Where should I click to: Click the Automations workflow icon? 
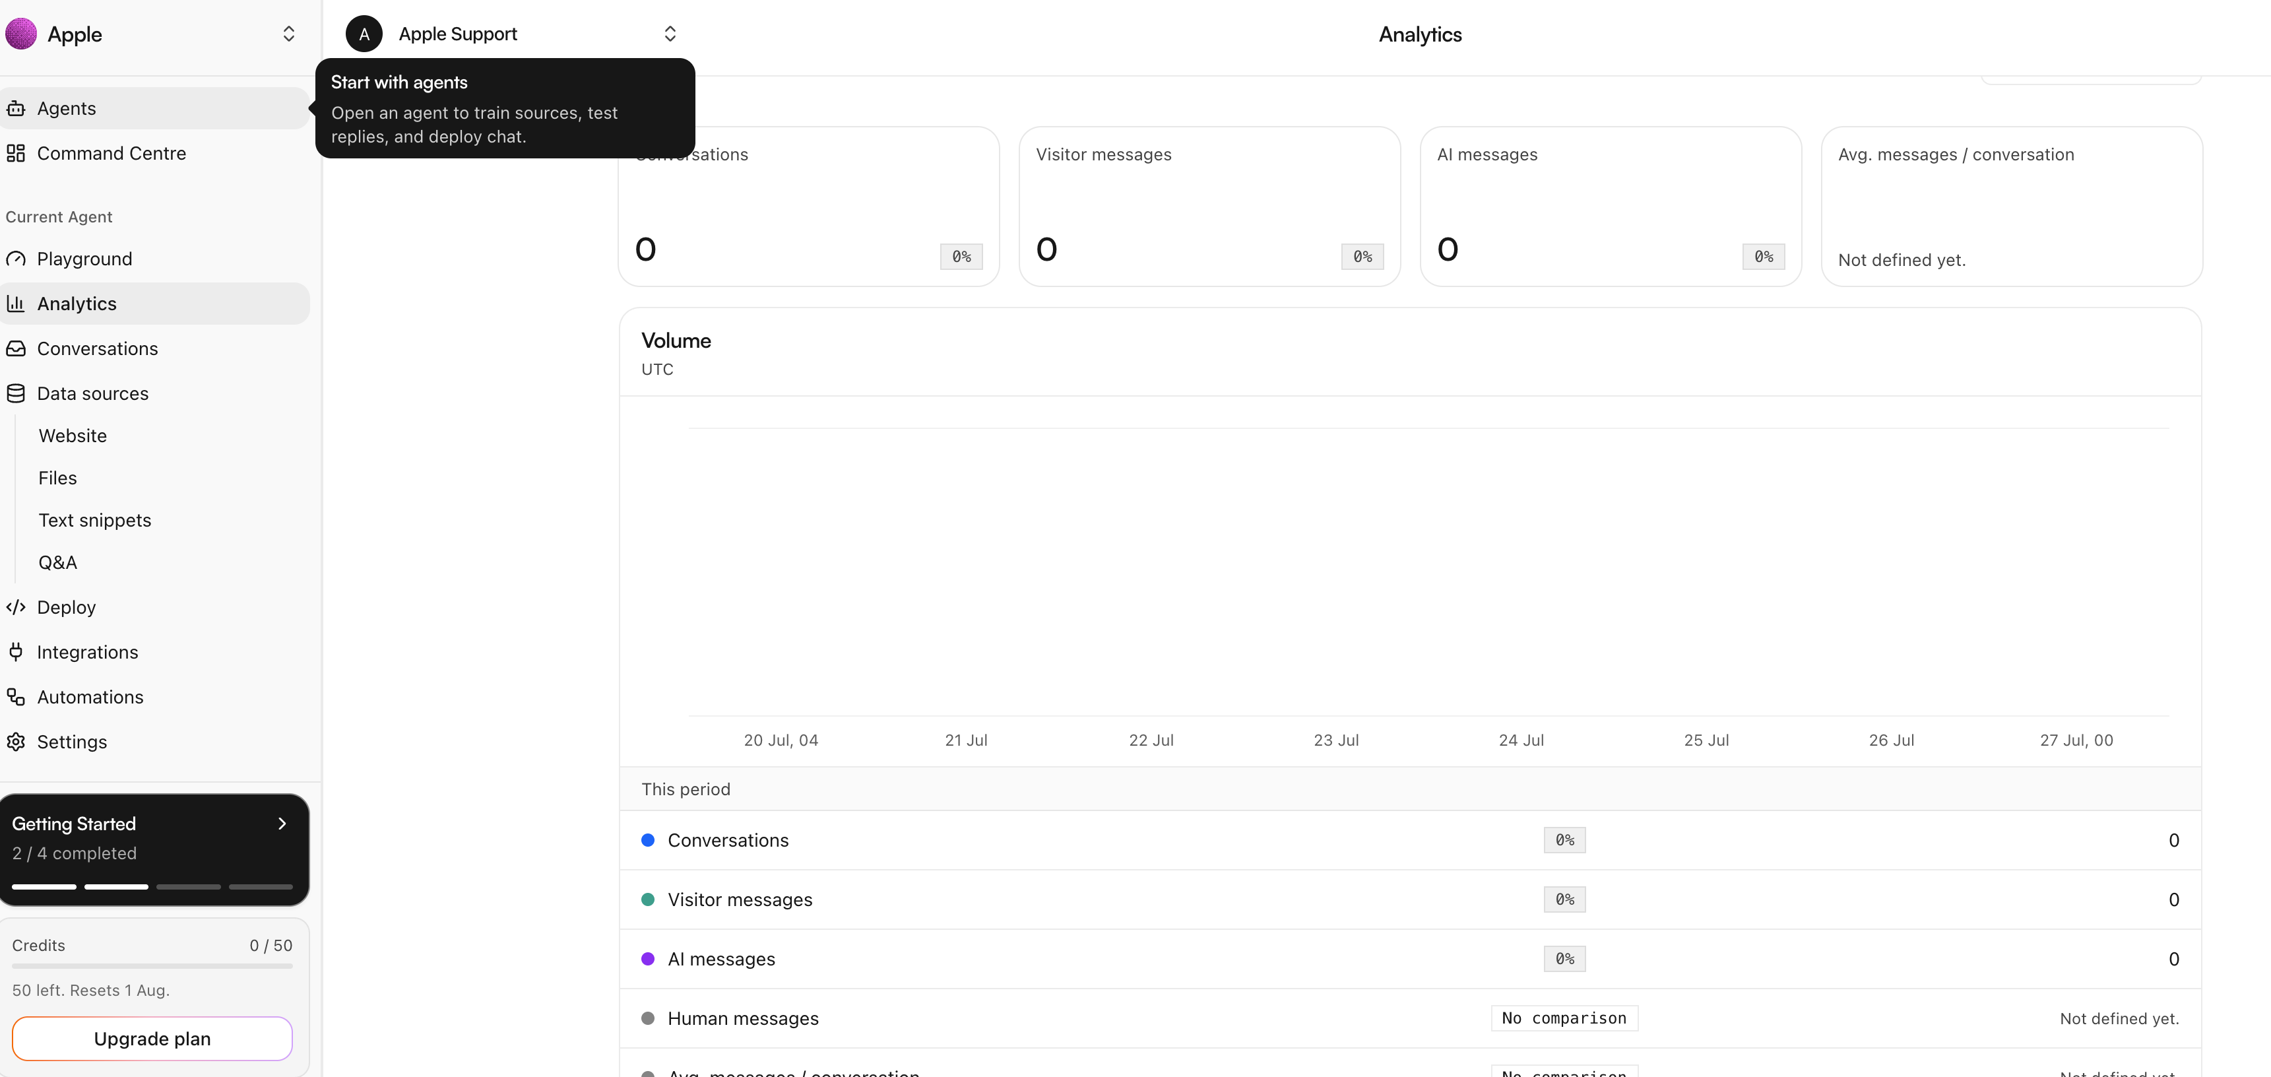point(16,697)
